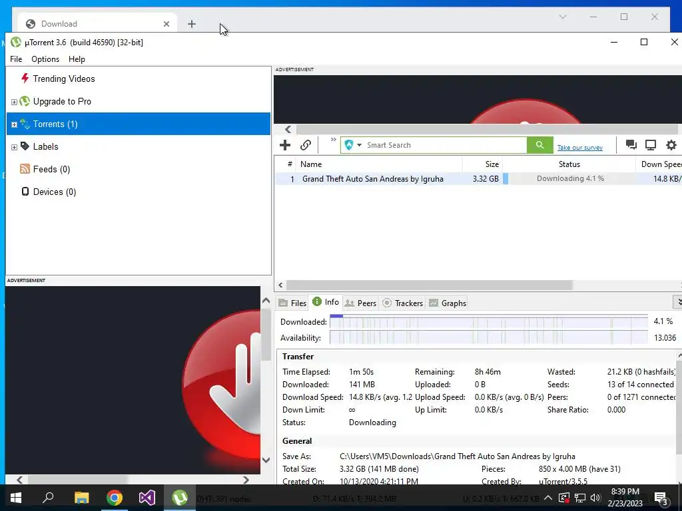Click the Downloaded pieces bar
This screenshot has height=511, width=682.
tap(488, 321)
